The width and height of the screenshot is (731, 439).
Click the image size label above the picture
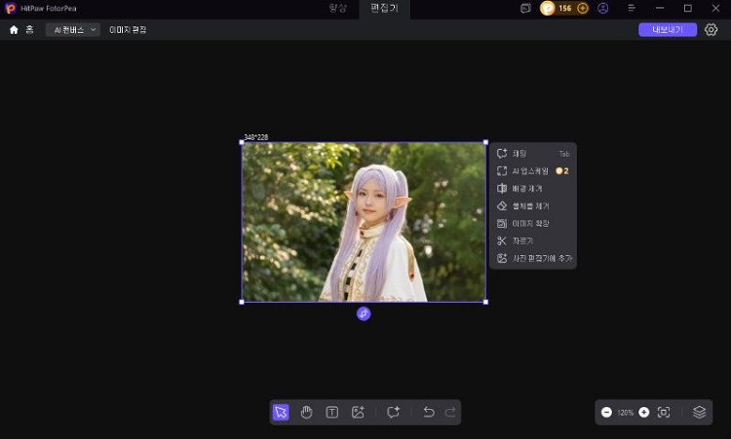coord(256,137)
